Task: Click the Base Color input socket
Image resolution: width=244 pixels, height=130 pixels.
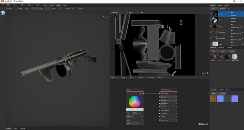Action: (159, 94)
